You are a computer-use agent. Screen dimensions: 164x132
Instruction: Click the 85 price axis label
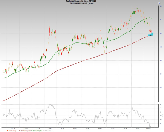pos(161,6)
